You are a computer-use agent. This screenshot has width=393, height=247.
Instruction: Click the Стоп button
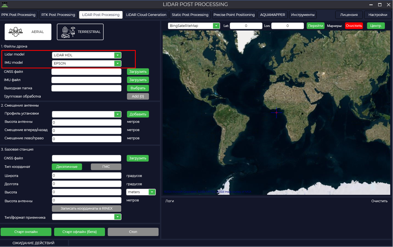133,232
